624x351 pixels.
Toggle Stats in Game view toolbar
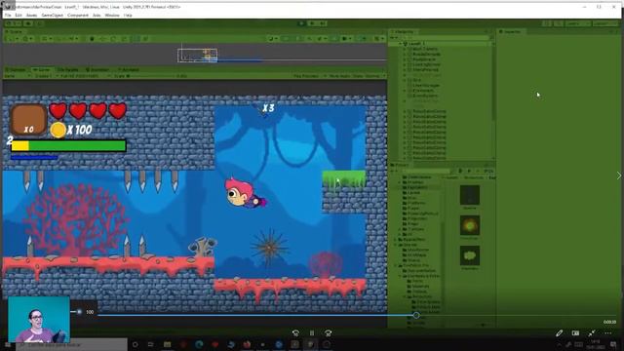click(x=359, y=76)
